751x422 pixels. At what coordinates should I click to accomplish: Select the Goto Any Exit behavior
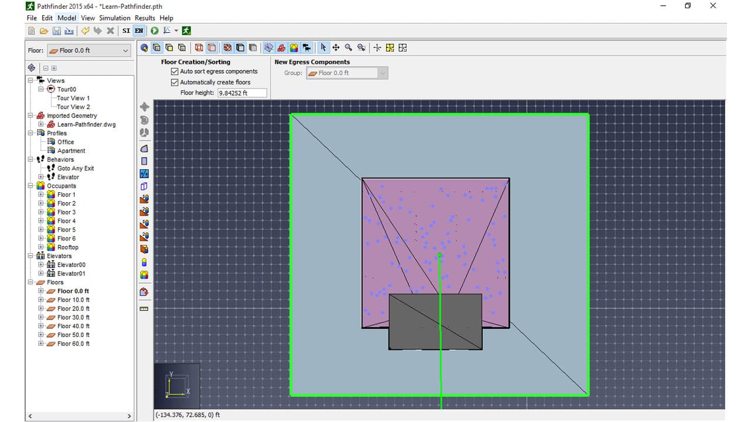click(75, 168)
